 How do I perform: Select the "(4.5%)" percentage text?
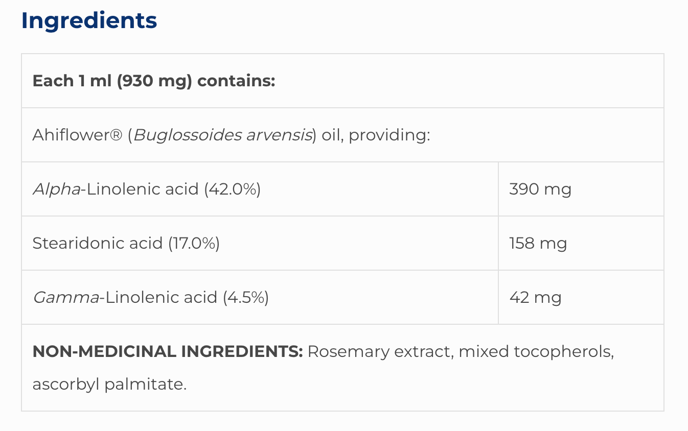pos(245,297)
